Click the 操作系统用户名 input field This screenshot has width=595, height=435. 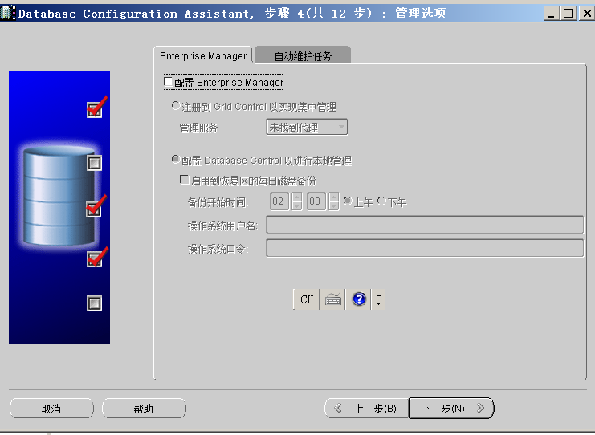point(425,225)
